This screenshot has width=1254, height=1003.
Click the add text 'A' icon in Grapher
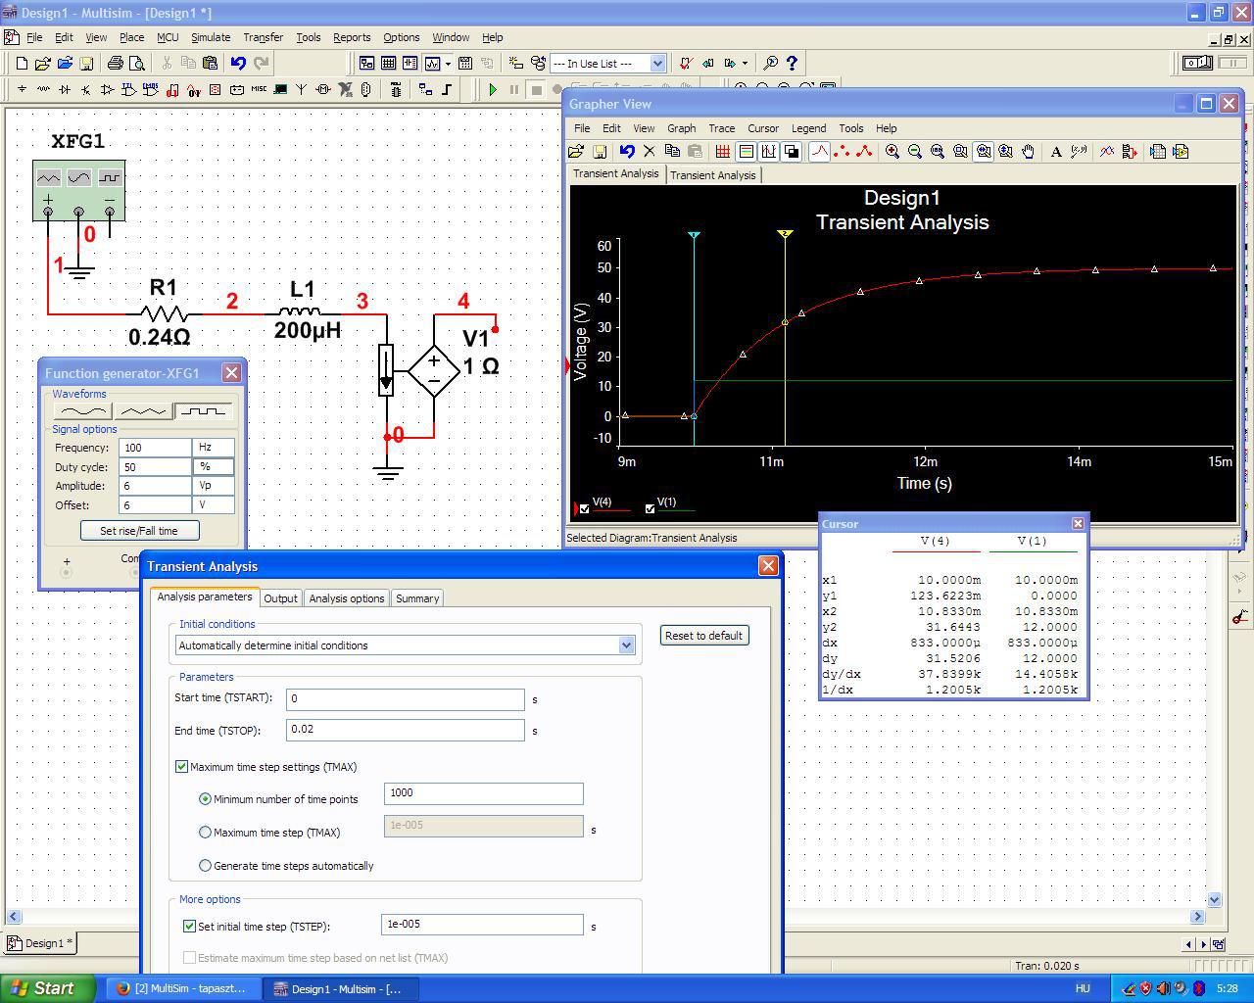point(1056,152)
